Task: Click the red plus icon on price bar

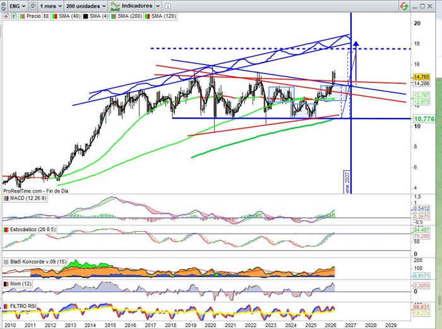Action: 5,16
